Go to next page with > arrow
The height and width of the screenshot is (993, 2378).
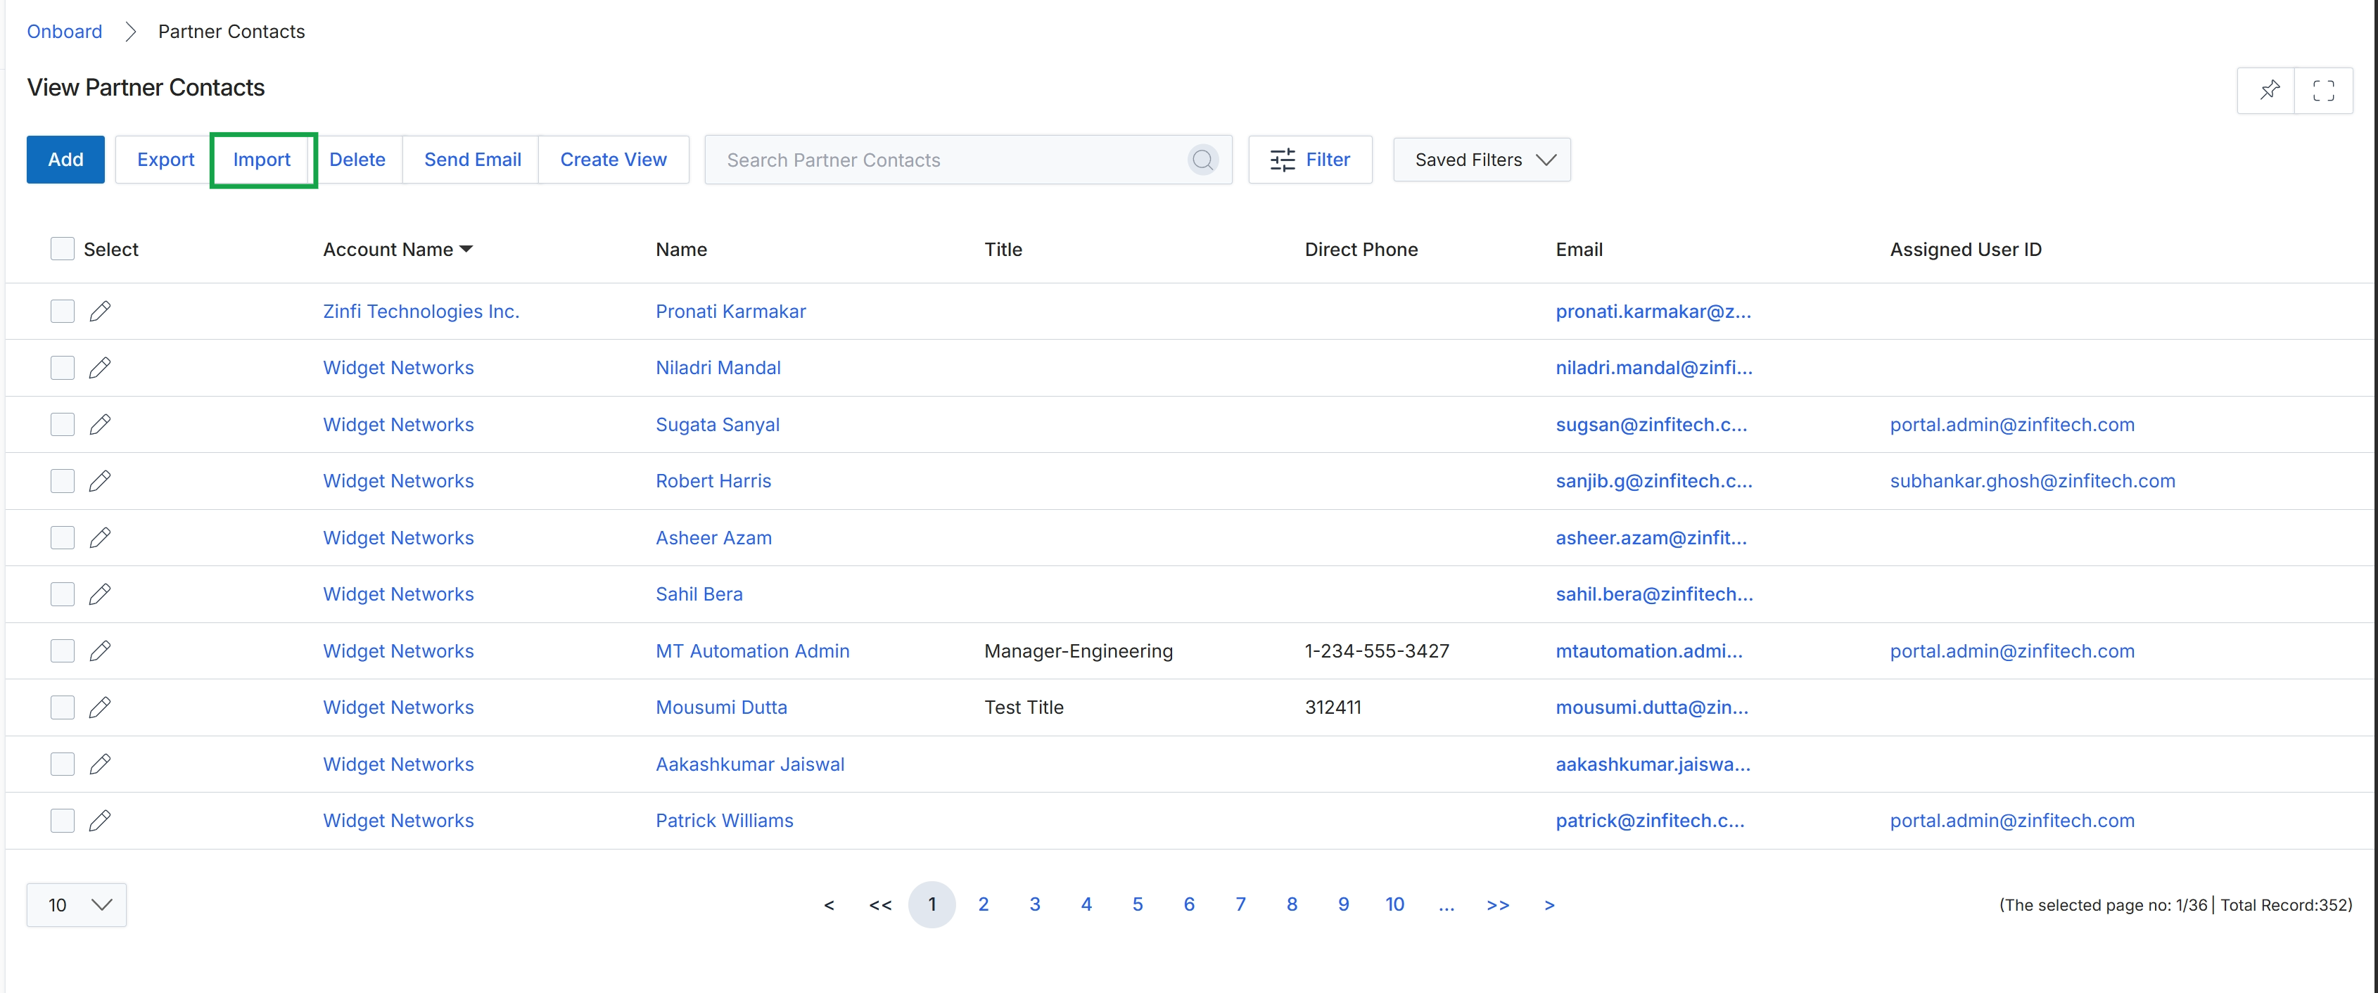[1549, 904]
